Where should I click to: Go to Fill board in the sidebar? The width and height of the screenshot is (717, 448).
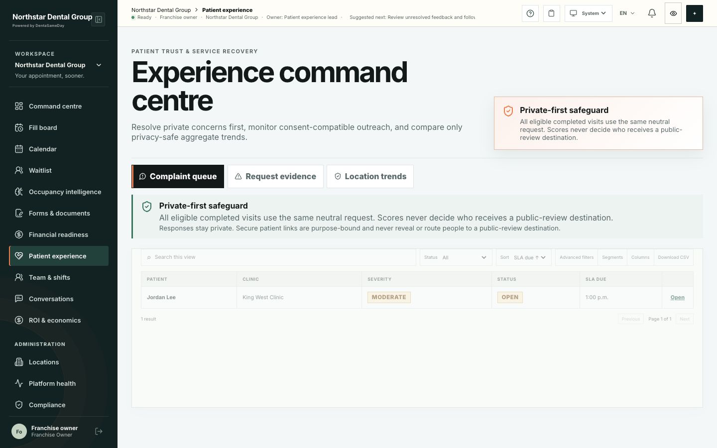59,127
